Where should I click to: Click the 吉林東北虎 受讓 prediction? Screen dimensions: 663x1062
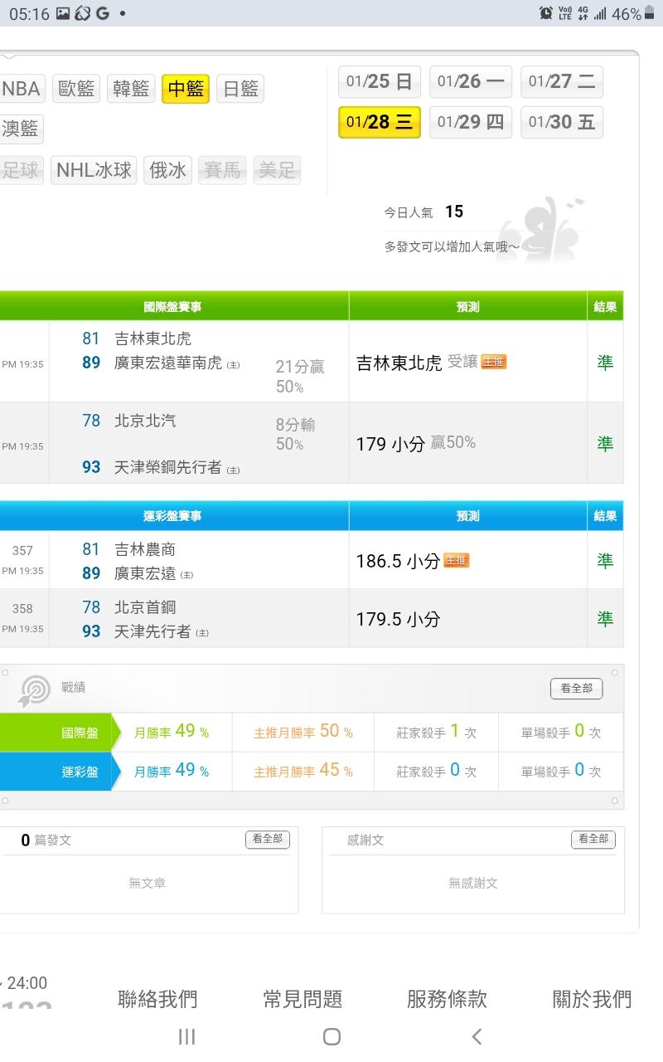point(418,363)
